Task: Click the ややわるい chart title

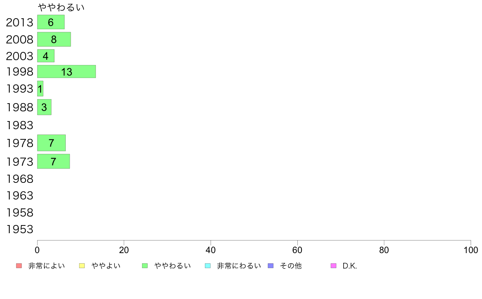Action: 61,7
